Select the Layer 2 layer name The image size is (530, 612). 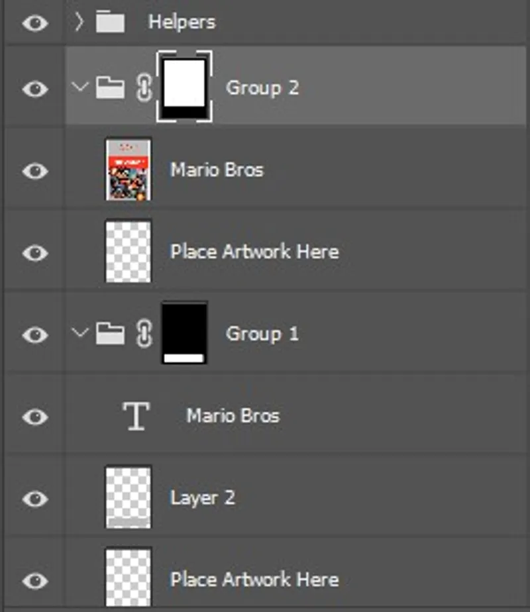pyautogui.click(x=202, y=498)
